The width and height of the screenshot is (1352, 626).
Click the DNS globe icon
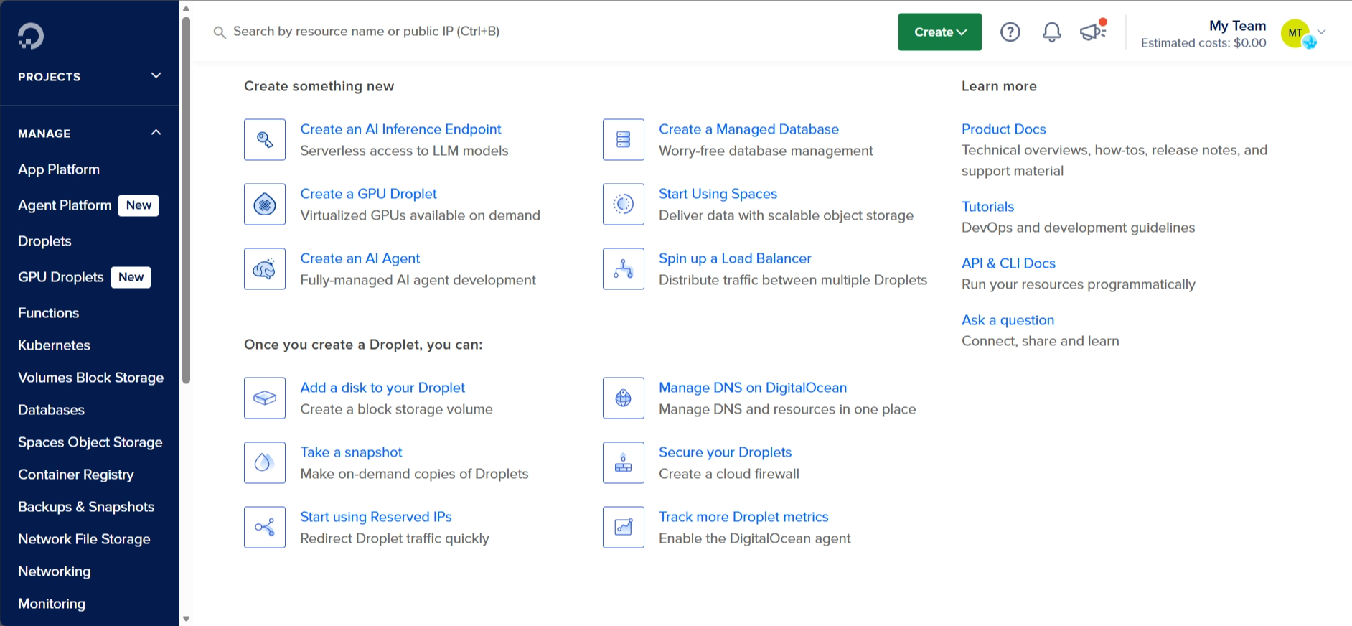pos(624,398)
